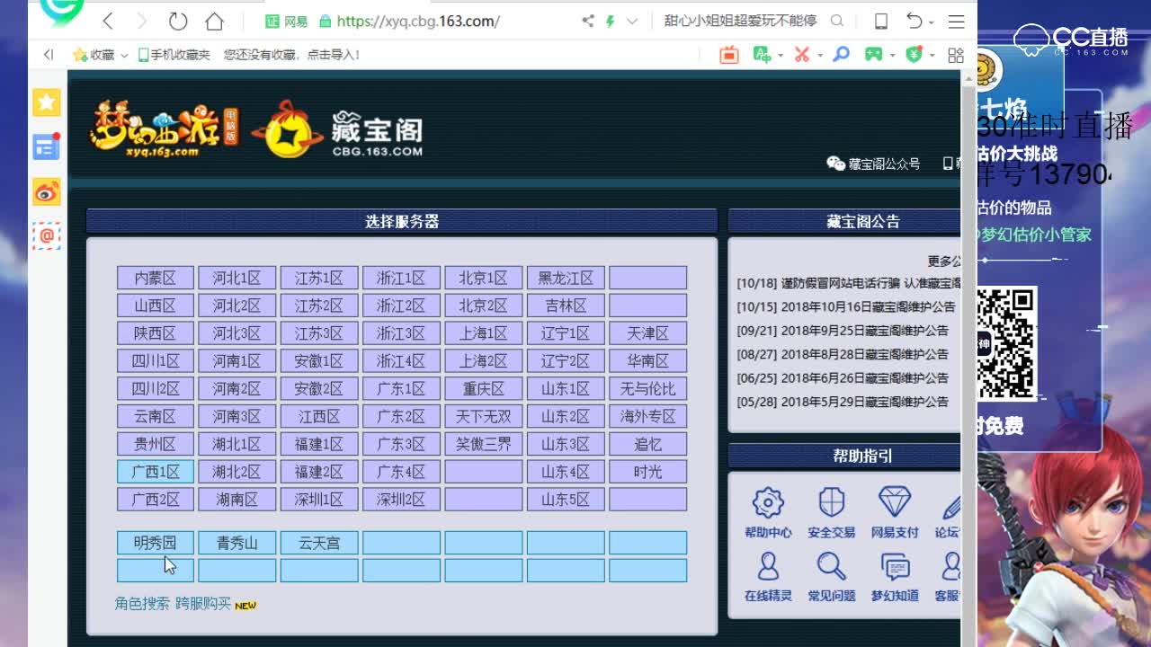The height and width of the screenshot is (647, 1151).
Task: Click the 梦幻西游 game logo
Action: pos(164,129)
